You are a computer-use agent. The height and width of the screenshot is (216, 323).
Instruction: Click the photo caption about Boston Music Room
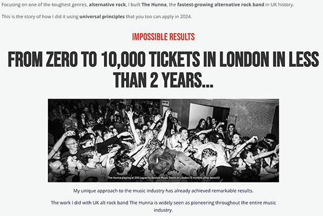pyautogui.click(x=163, y=178)
